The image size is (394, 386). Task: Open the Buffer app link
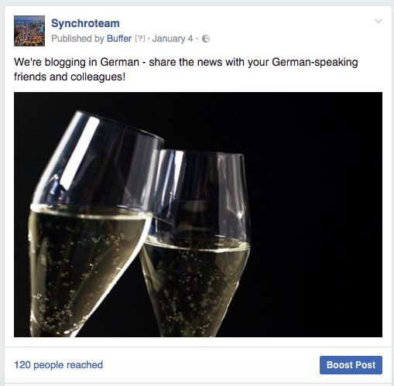pyautogui.click(x=119, y=39)
